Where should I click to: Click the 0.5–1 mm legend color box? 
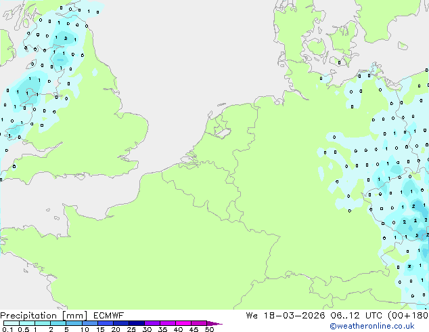point(27,323)
